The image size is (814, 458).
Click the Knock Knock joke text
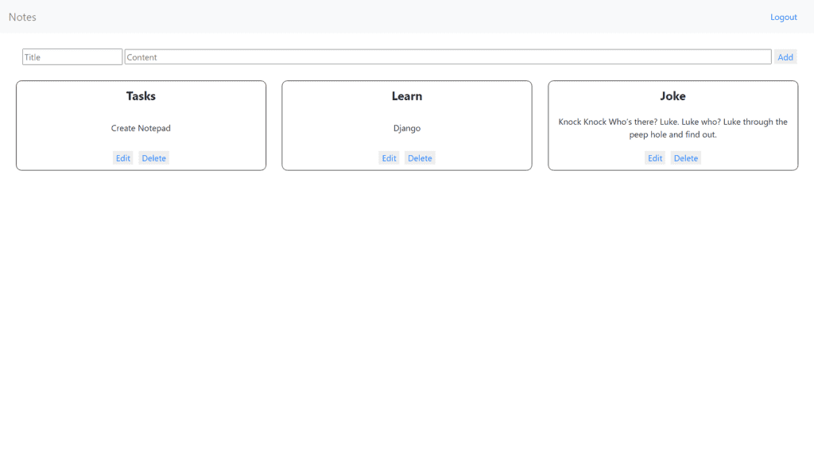673,128
